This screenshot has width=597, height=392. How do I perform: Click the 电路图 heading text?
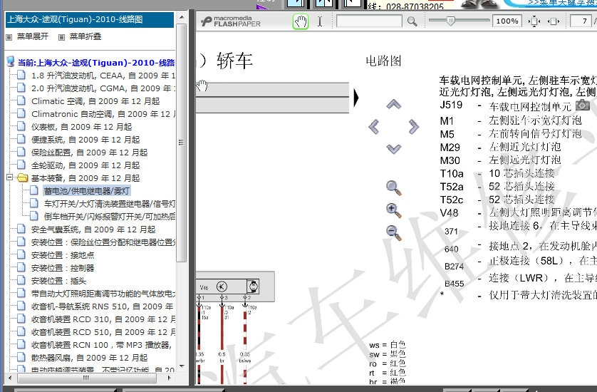pos(383,61)
